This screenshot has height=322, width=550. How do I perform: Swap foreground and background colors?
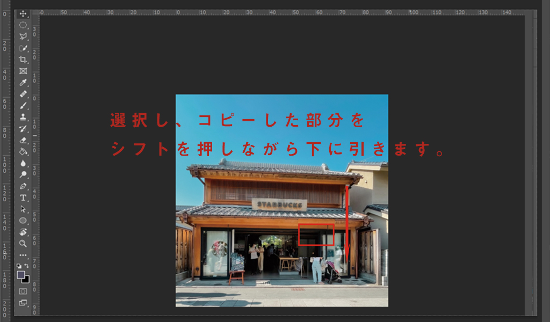pyautogui.click(x=27, y=266)
